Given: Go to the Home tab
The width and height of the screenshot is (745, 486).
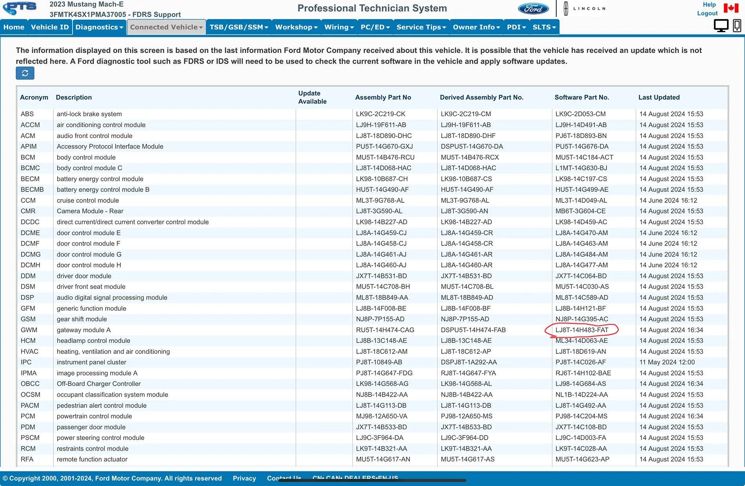Looking at the screenshot, I should pos(14,27).
